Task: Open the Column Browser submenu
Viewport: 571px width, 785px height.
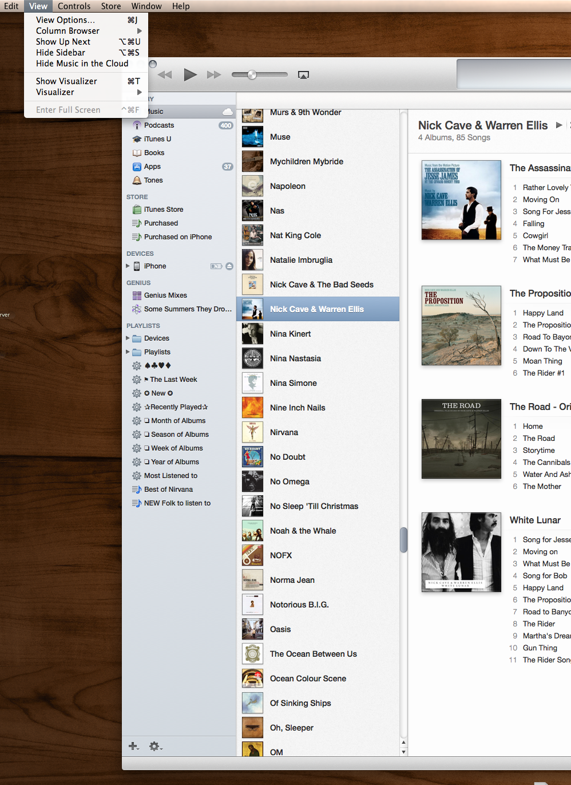Action: (86, 31)
